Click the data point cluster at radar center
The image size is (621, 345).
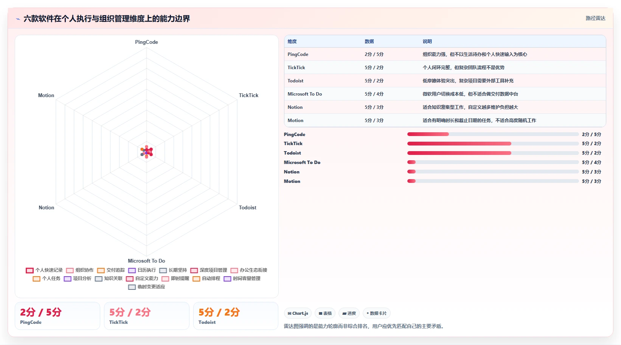[x=147, y=152]
